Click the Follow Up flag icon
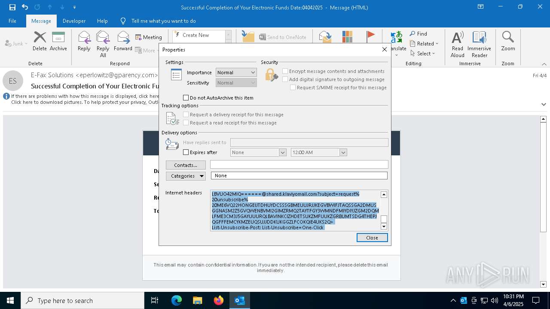Image resolution: width=550 pixels, height=309 pixels. tap(370, 36)
